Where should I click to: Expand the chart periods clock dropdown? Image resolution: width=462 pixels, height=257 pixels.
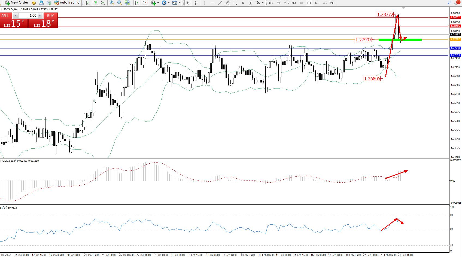pyautogui.click(x=169, y=3)
